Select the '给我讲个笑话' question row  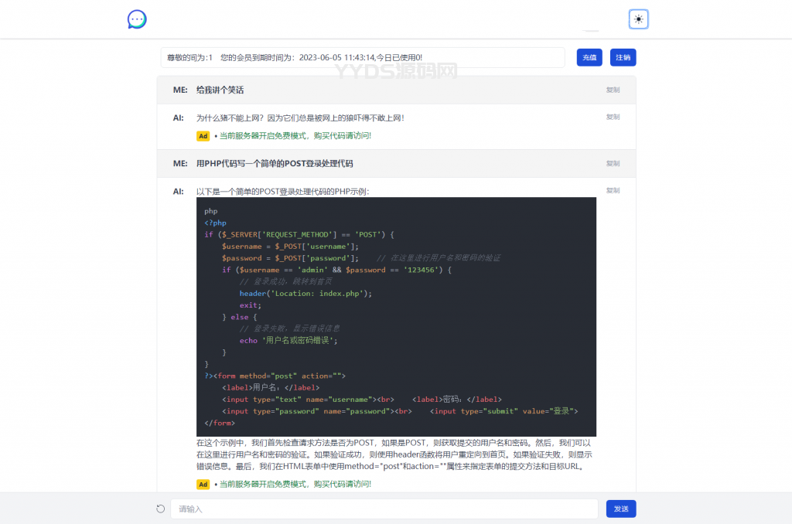(220, 90)
